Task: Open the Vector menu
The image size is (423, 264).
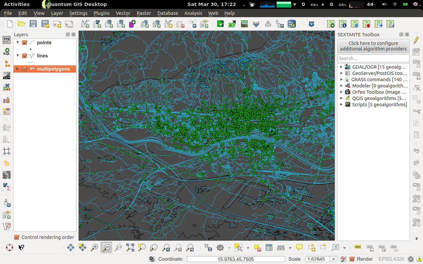Action: [123, 13]
